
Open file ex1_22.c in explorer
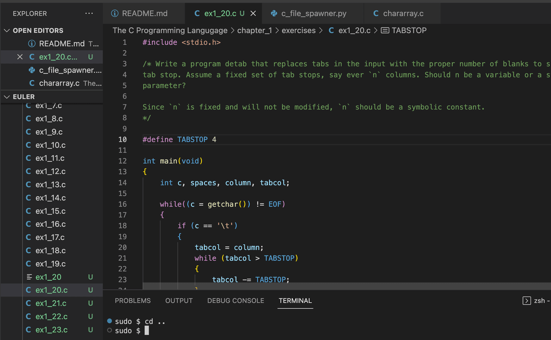click(52, 316)
